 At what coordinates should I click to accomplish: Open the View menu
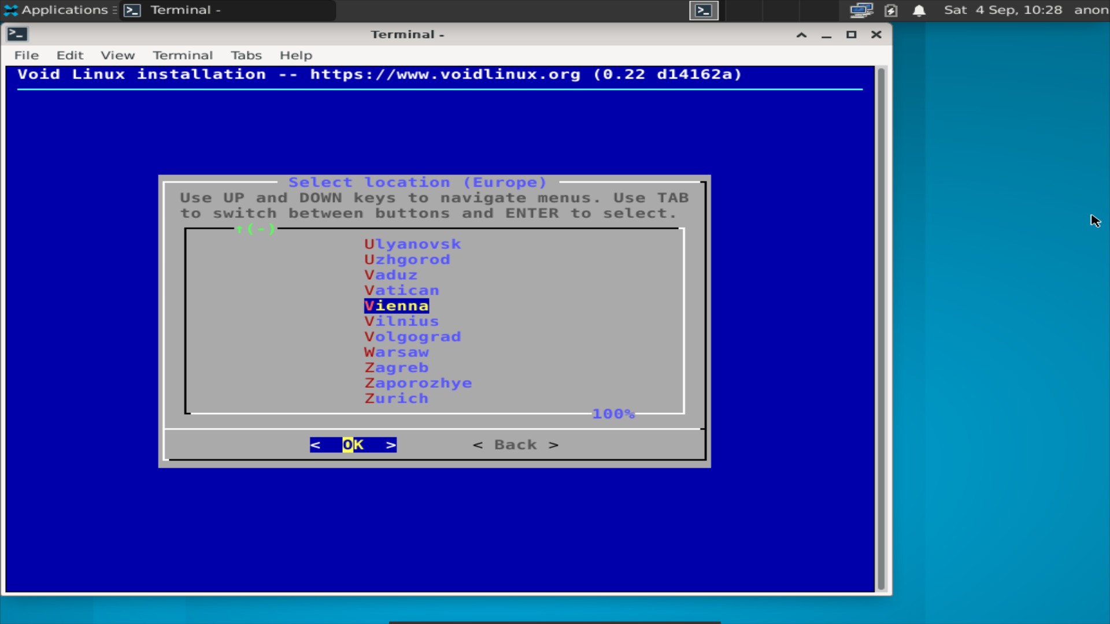[117, 55]
